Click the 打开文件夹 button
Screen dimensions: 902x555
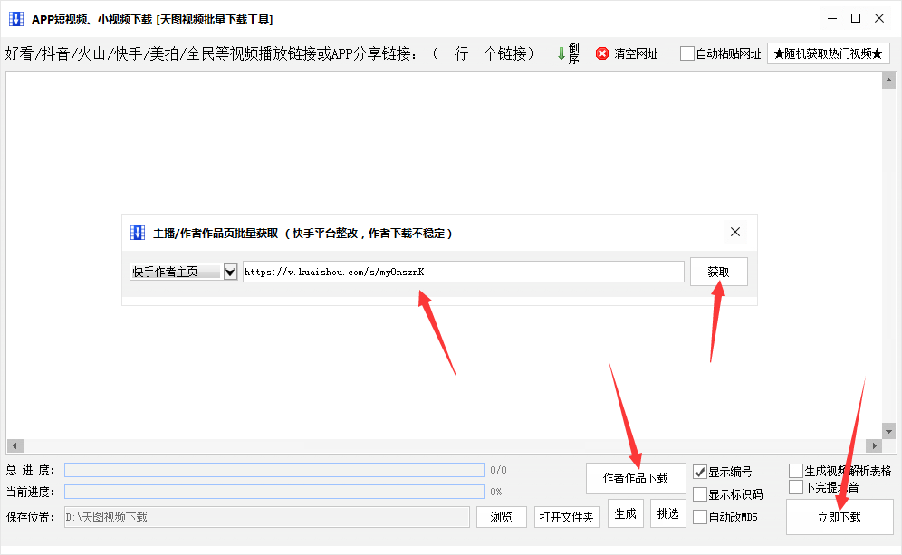(x=567, y=517)
